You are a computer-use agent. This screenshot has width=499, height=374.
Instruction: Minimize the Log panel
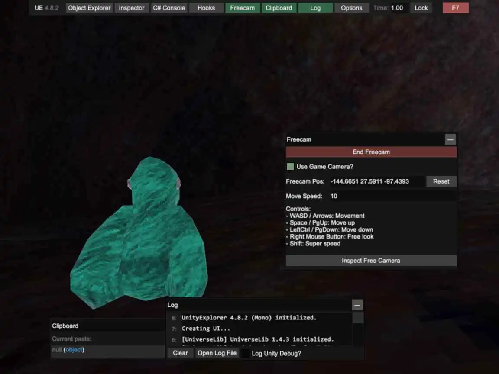(357, 305)
